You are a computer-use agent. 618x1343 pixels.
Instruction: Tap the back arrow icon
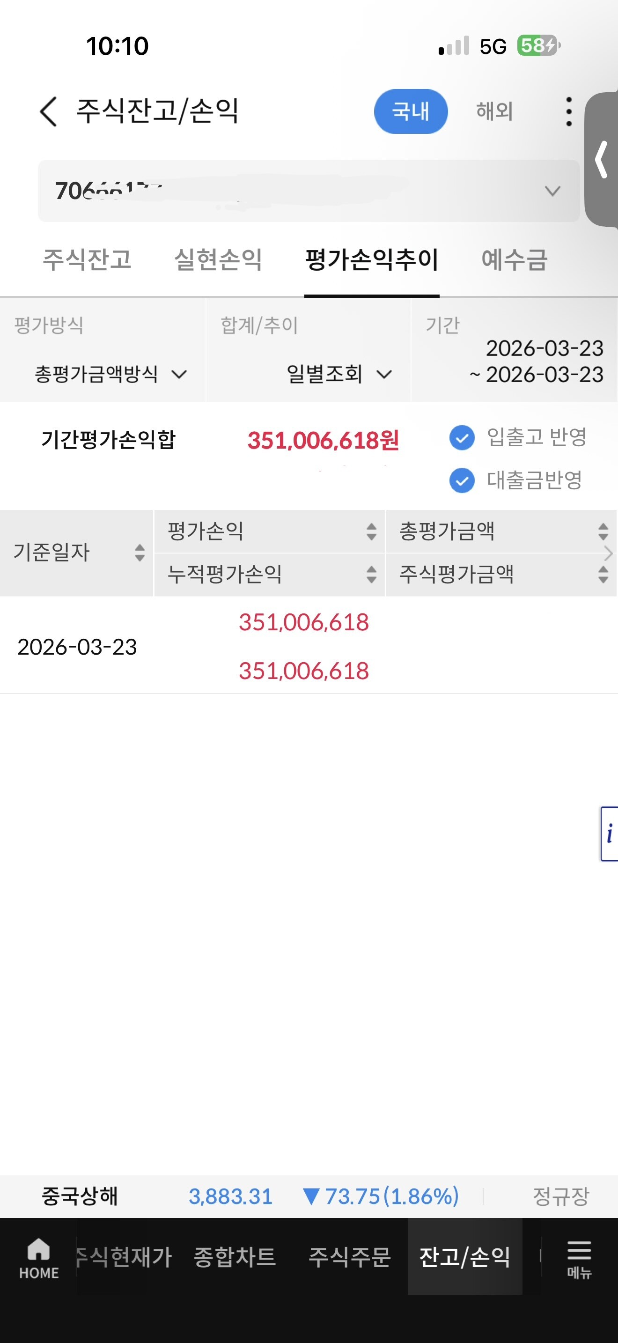(x=49, y=111)
